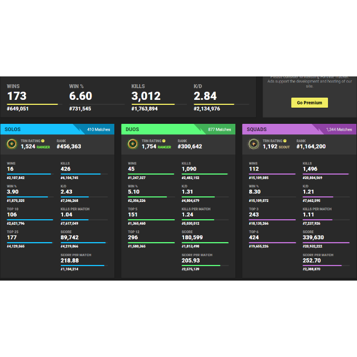Select the DUOS section header

(132, 129)
